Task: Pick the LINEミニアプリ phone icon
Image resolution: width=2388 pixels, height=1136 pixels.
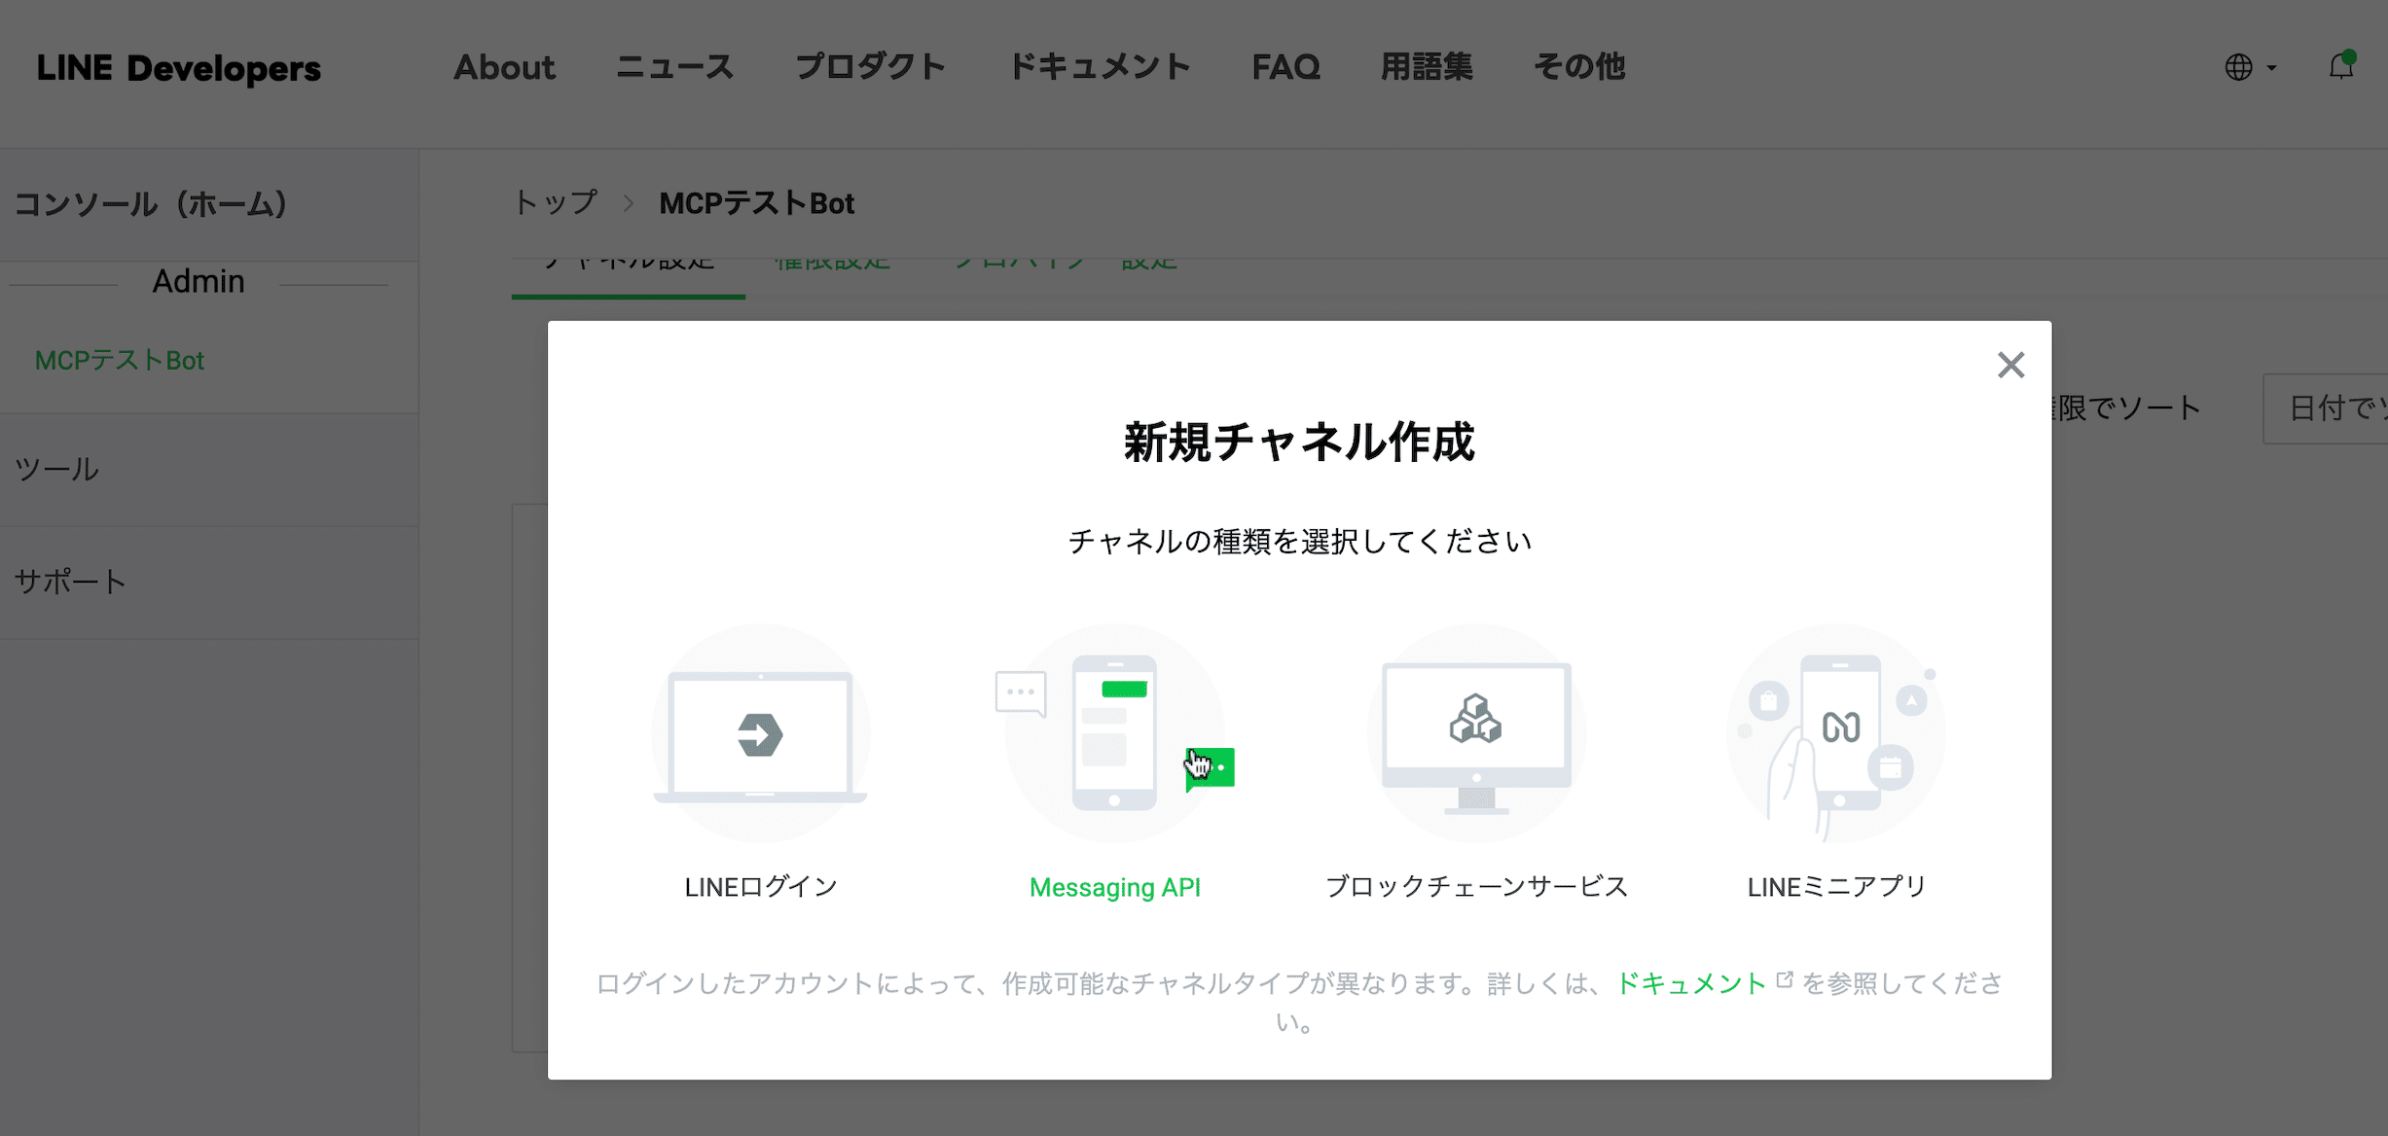Action: (1836, 734)
